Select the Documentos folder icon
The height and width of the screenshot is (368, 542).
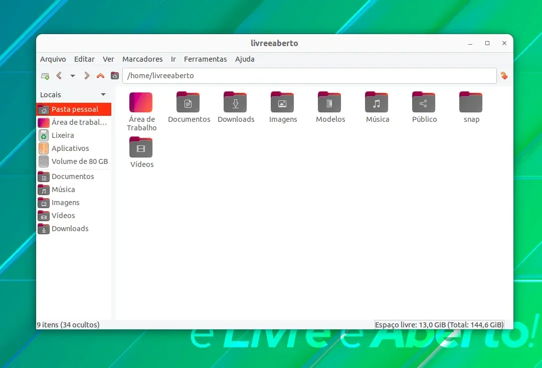[188, 102]
